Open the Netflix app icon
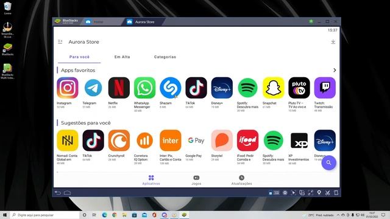Image resolution: width=390 pixels, height=219 pixels. point(119,88)
